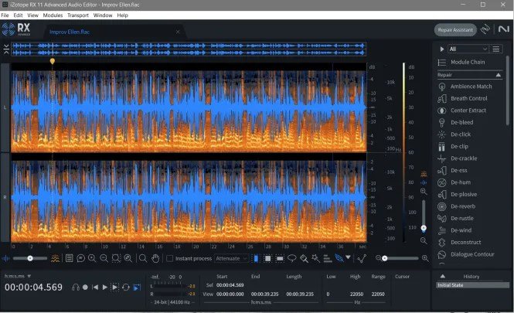Adjust the waveform/spectrogram opacity slider
The height and width of the screenshot is (313, 514).
click(31, 258)
